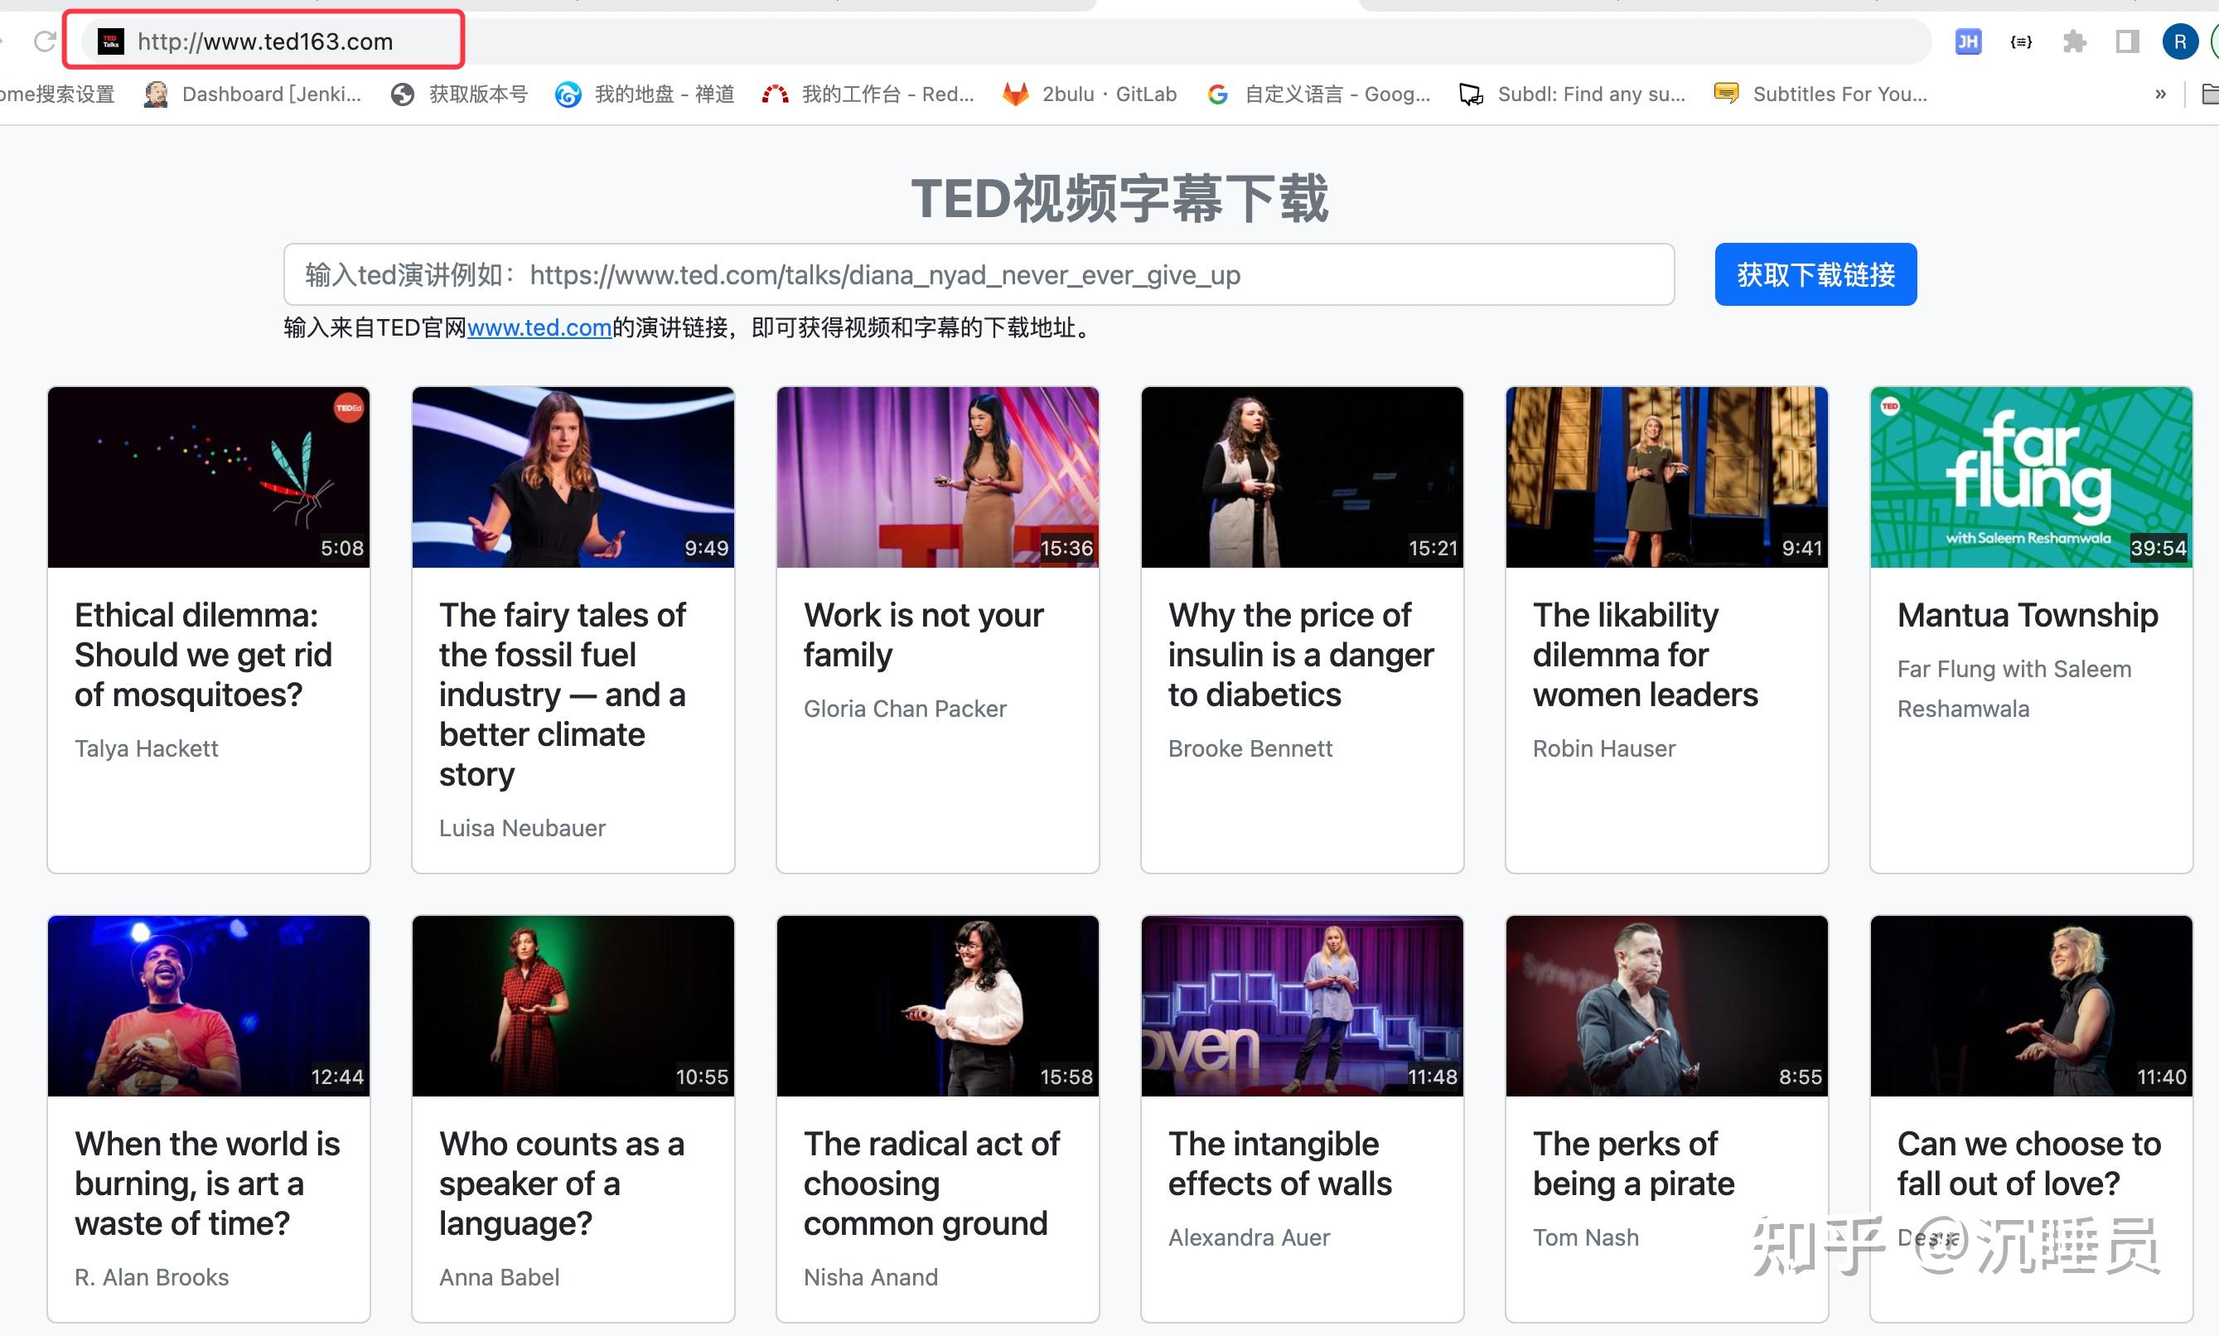The height and width of the screenshot is (1336, 2219).
Task: Click title The radical act of choosing common ground
Action: click(x=931, y=1183)
